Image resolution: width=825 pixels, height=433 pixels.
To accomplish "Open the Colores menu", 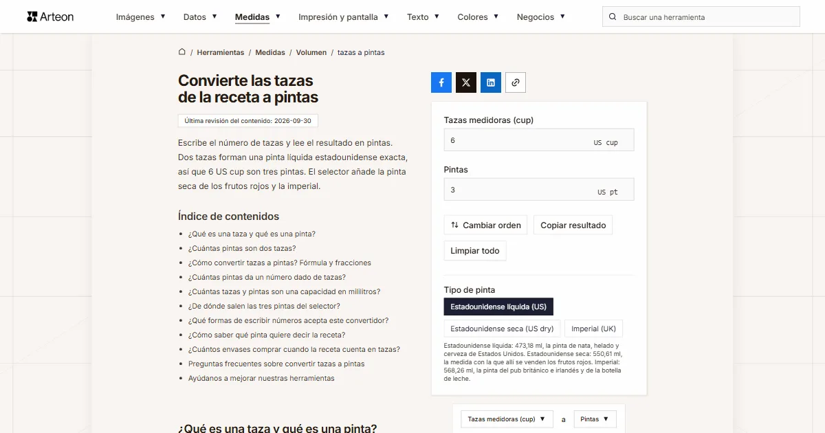I will 478,17.
